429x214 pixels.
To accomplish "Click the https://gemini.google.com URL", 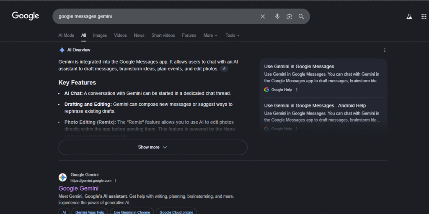I will [x=91, y=181].
